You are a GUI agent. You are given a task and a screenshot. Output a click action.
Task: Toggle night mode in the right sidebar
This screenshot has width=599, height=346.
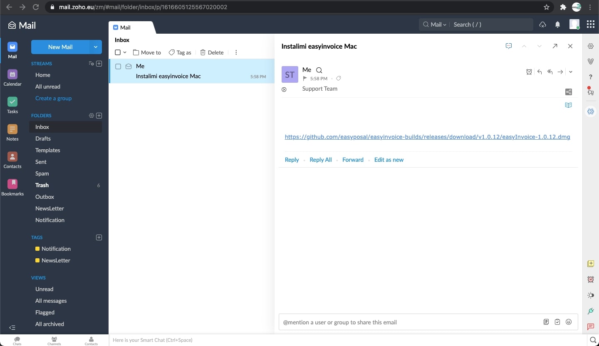(591, 296)
